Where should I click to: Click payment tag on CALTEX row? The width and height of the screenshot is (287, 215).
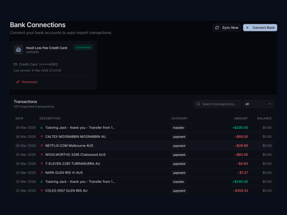click(x=179, y=137)
